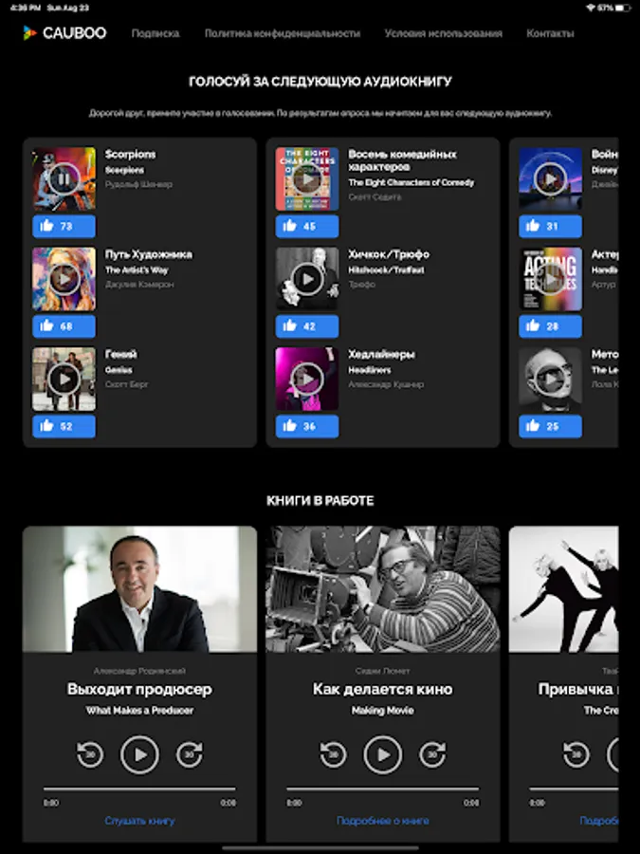Vote for Headliners with 36 likes
Viewport: 640px width, 854px height.
(x=307, y=426)
